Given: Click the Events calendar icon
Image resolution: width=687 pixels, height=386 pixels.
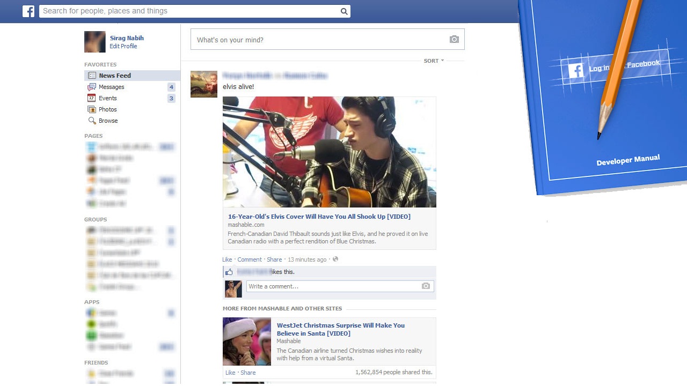Looking at the screenshot, I should (92, 98).
